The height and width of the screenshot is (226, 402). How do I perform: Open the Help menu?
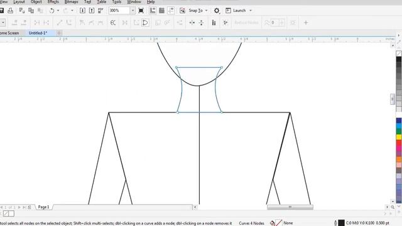(x=151, y=2)
